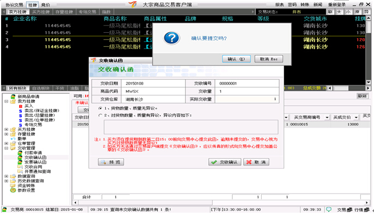Expand the 历史数据查询 tree node
This screenshot has height=217, width=374.
coord(6,181)
